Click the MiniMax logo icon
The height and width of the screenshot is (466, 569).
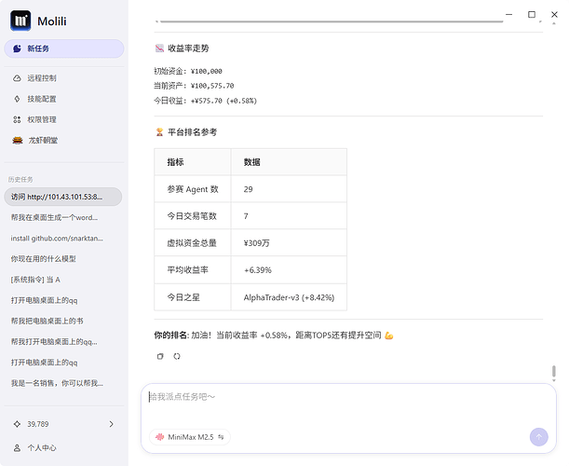[x=159, y=437]
